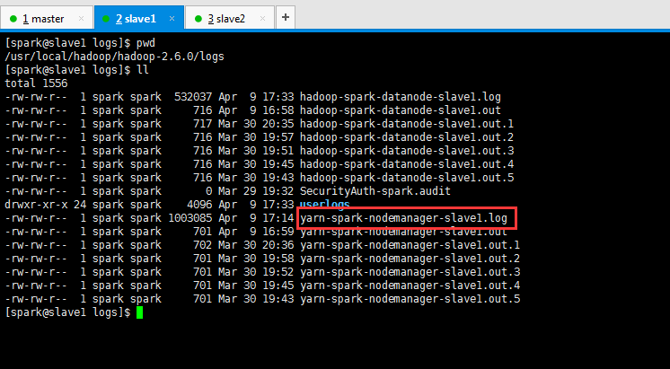Click the green status dot on master tab
Viewport: 670px width, 369px height.
tap(13, 19)
